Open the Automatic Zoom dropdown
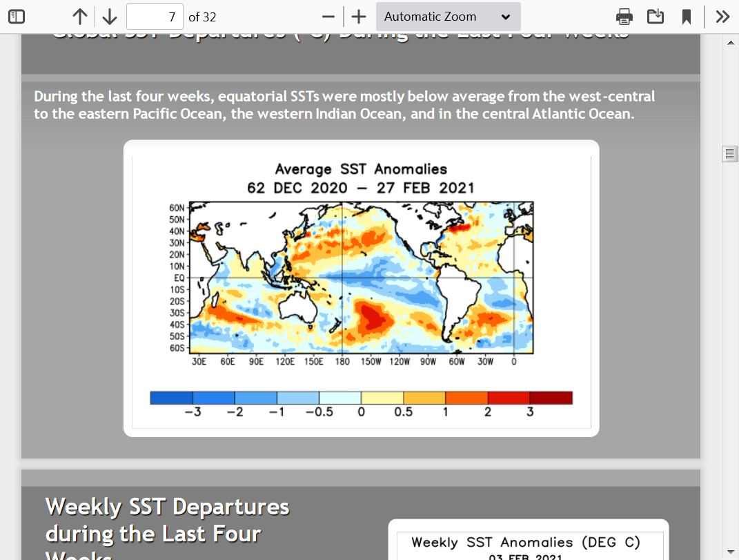The height and width of the screenshot is (560, 739). 449,17
